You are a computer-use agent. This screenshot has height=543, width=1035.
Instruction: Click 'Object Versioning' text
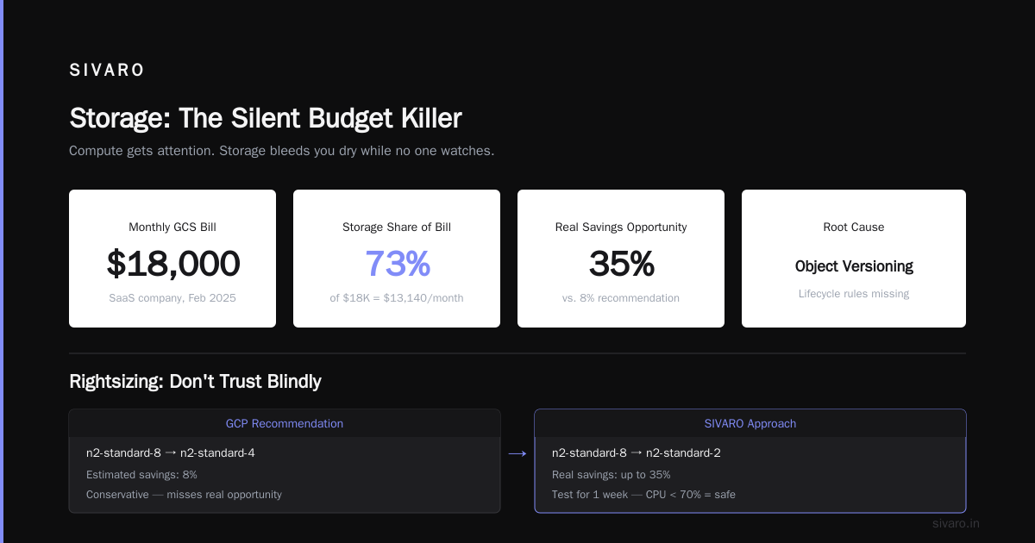(x=854, y=266)
